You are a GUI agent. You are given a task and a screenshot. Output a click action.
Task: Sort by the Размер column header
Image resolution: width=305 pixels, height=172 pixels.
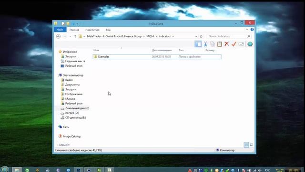(210, 50)
